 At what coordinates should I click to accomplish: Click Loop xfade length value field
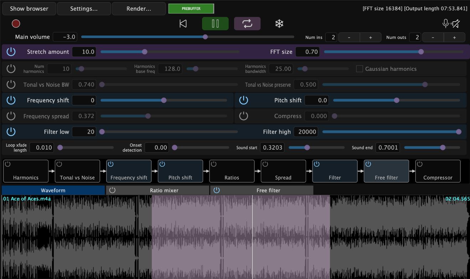click(x=42, y=147)
